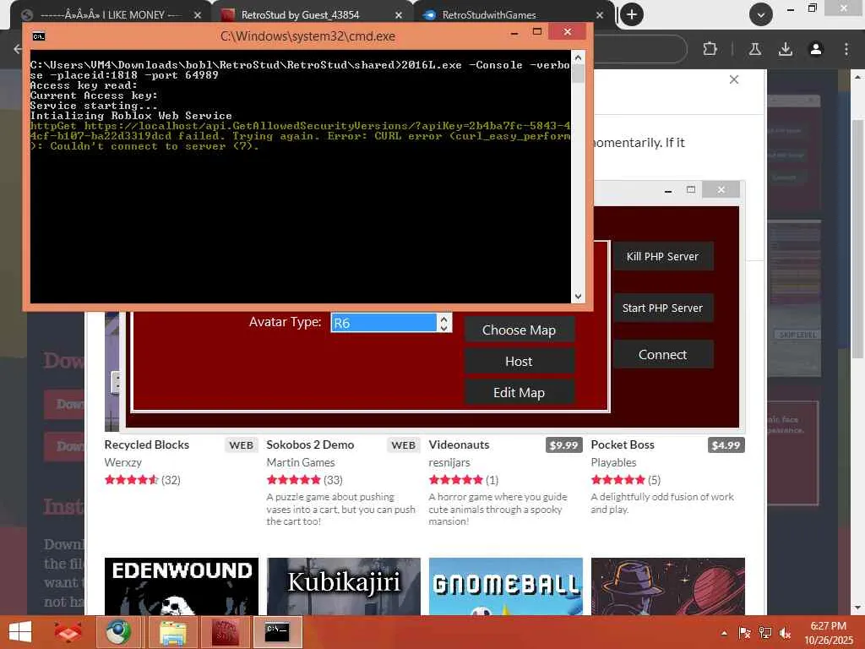Click the Pocket Boss $4.99 price tag

pos(726,445)
